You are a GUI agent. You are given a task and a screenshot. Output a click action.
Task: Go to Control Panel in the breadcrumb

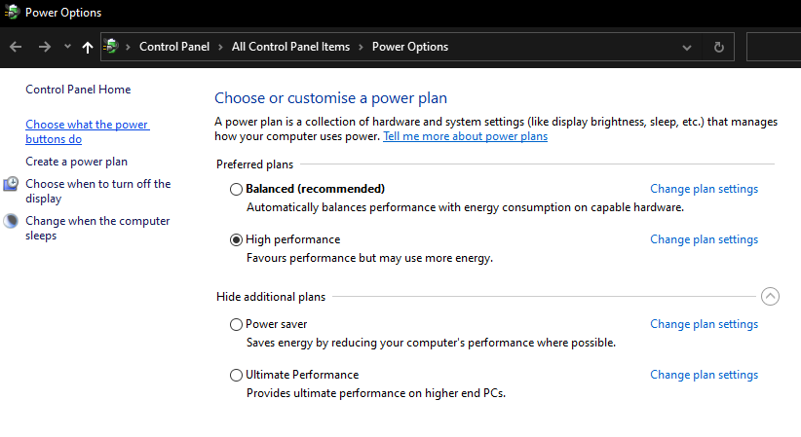click(174, 47)
